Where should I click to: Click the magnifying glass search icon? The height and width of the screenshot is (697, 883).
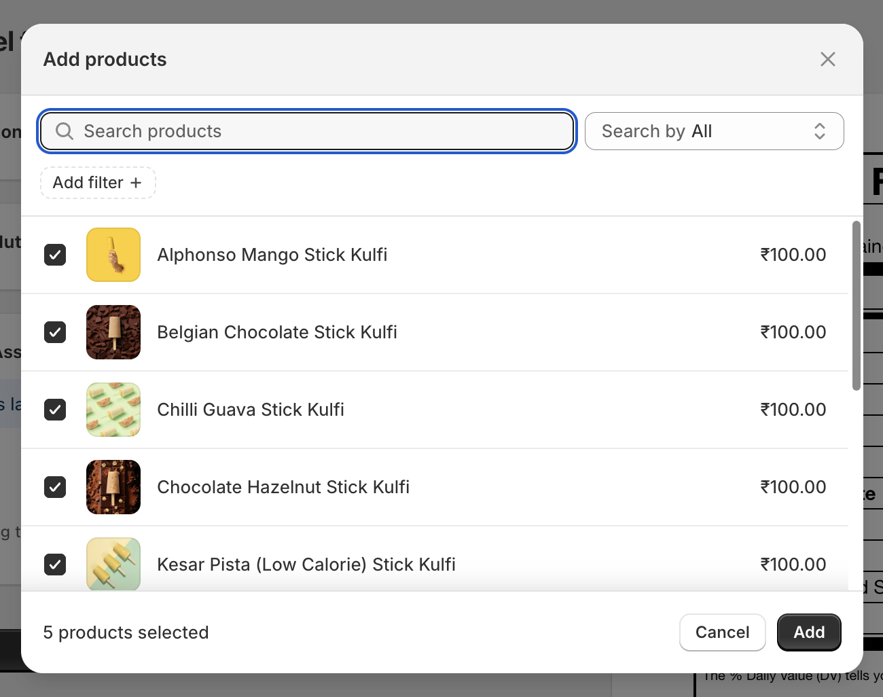pos(64,130)
